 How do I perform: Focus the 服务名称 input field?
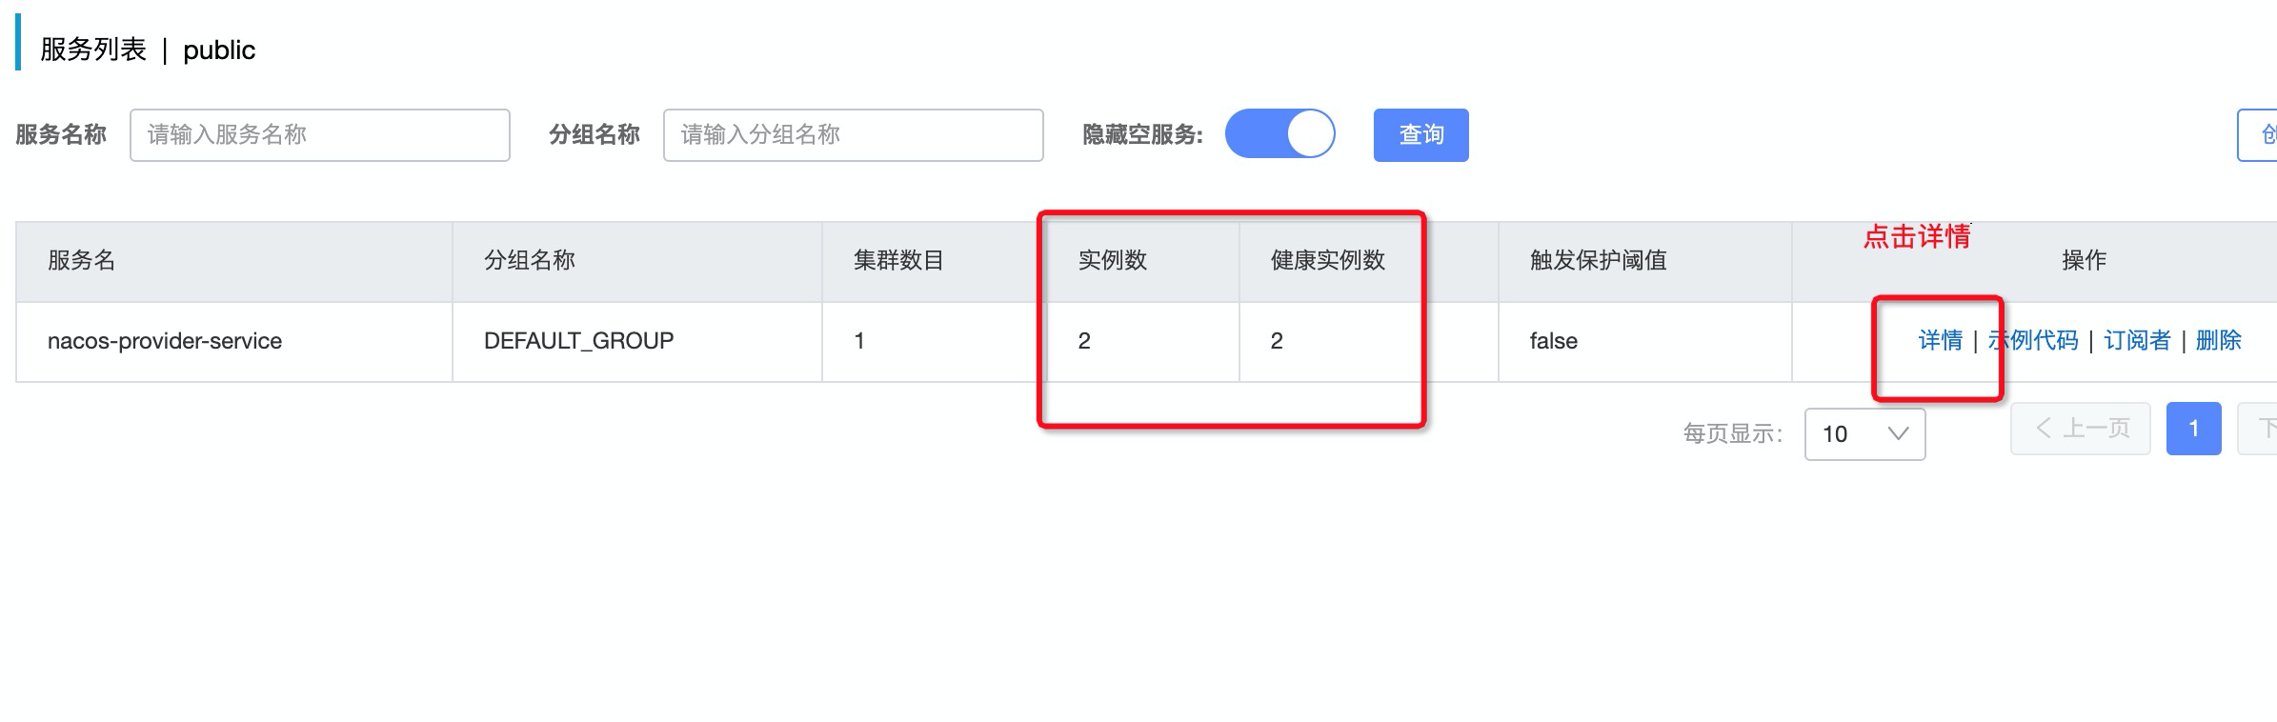[320, 135]
